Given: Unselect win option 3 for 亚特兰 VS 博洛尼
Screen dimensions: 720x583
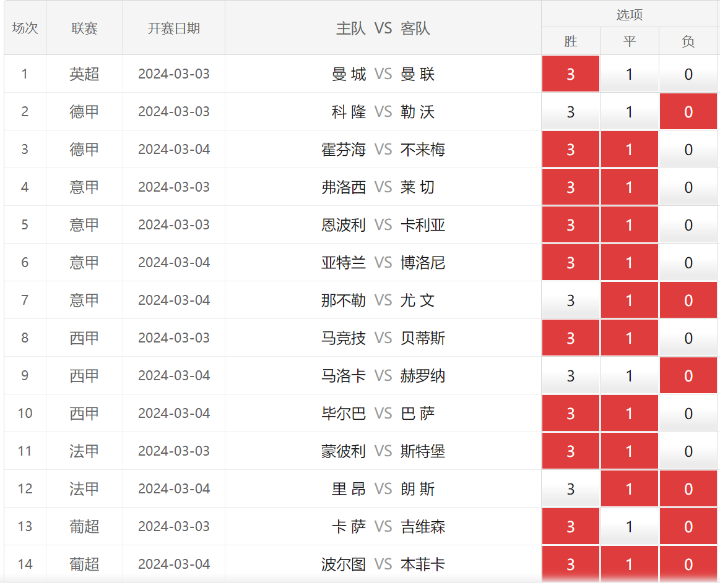Looking at the screenshot, I should pos(570,262).
